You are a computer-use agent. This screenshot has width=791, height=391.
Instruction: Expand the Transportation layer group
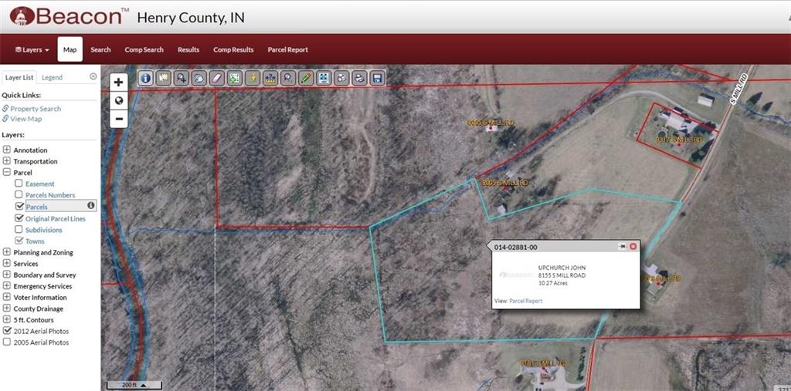[x=6, y=161]
